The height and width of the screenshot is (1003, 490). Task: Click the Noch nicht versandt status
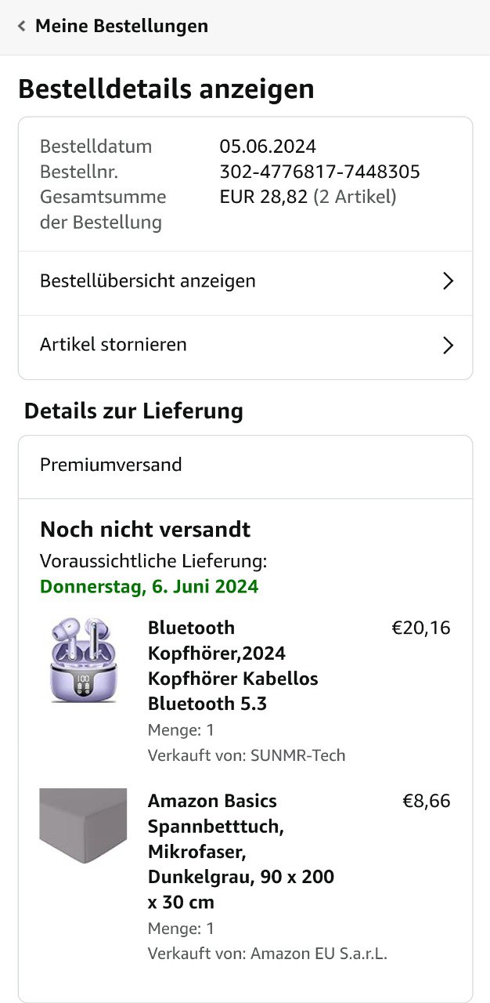pos(145,529)
